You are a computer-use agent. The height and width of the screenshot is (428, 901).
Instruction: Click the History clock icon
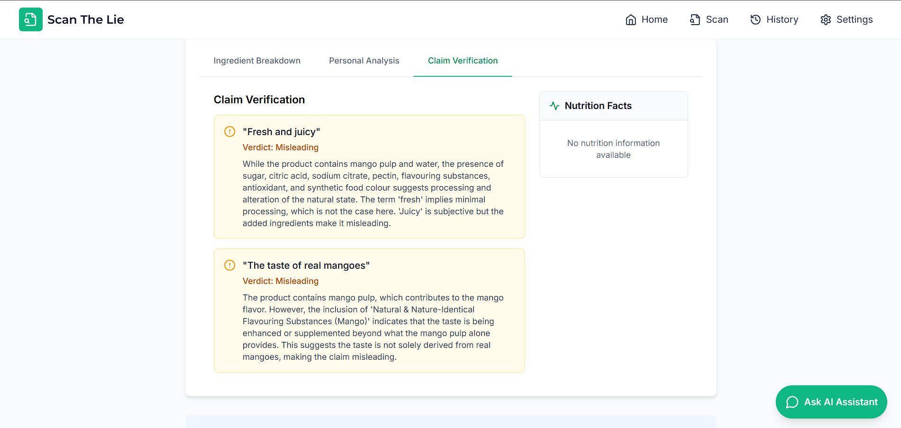[x=755, y=19]
